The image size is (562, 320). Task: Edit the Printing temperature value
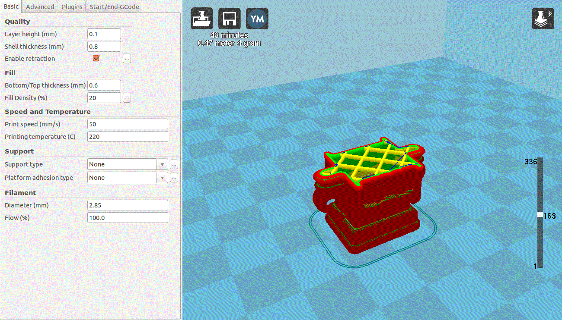point(128,136)
